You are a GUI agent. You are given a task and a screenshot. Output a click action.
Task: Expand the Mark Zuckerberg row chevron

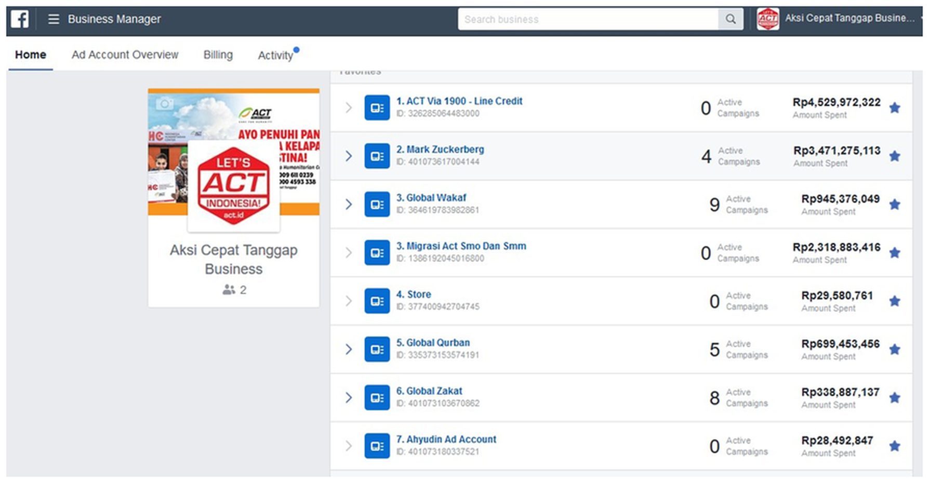pyautogui.click(x=349, y=156)
